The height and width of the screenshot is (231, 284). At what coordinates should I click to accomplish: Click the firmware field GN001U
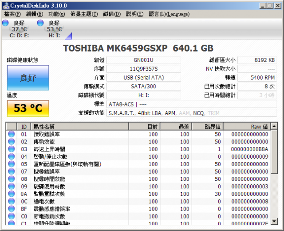(144, 60)
